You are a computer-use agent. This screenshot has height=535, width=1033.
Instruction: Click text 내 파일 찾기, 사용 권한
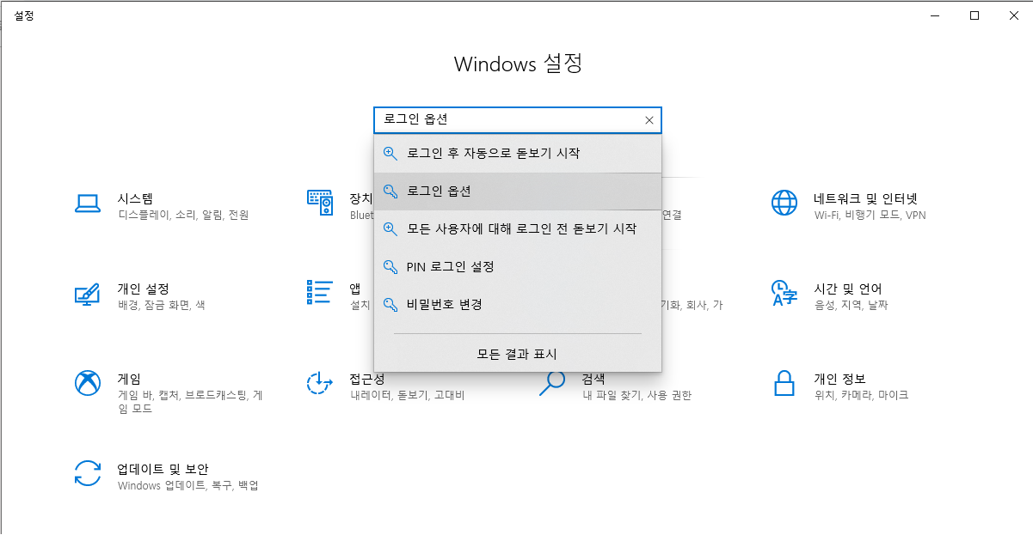(x=636, y=396)
